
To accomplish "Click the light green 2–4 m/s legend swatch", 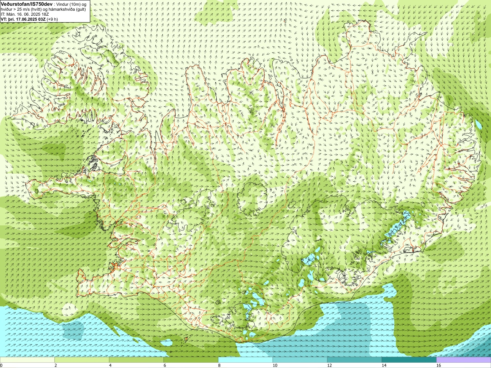I will pos(82,360).
